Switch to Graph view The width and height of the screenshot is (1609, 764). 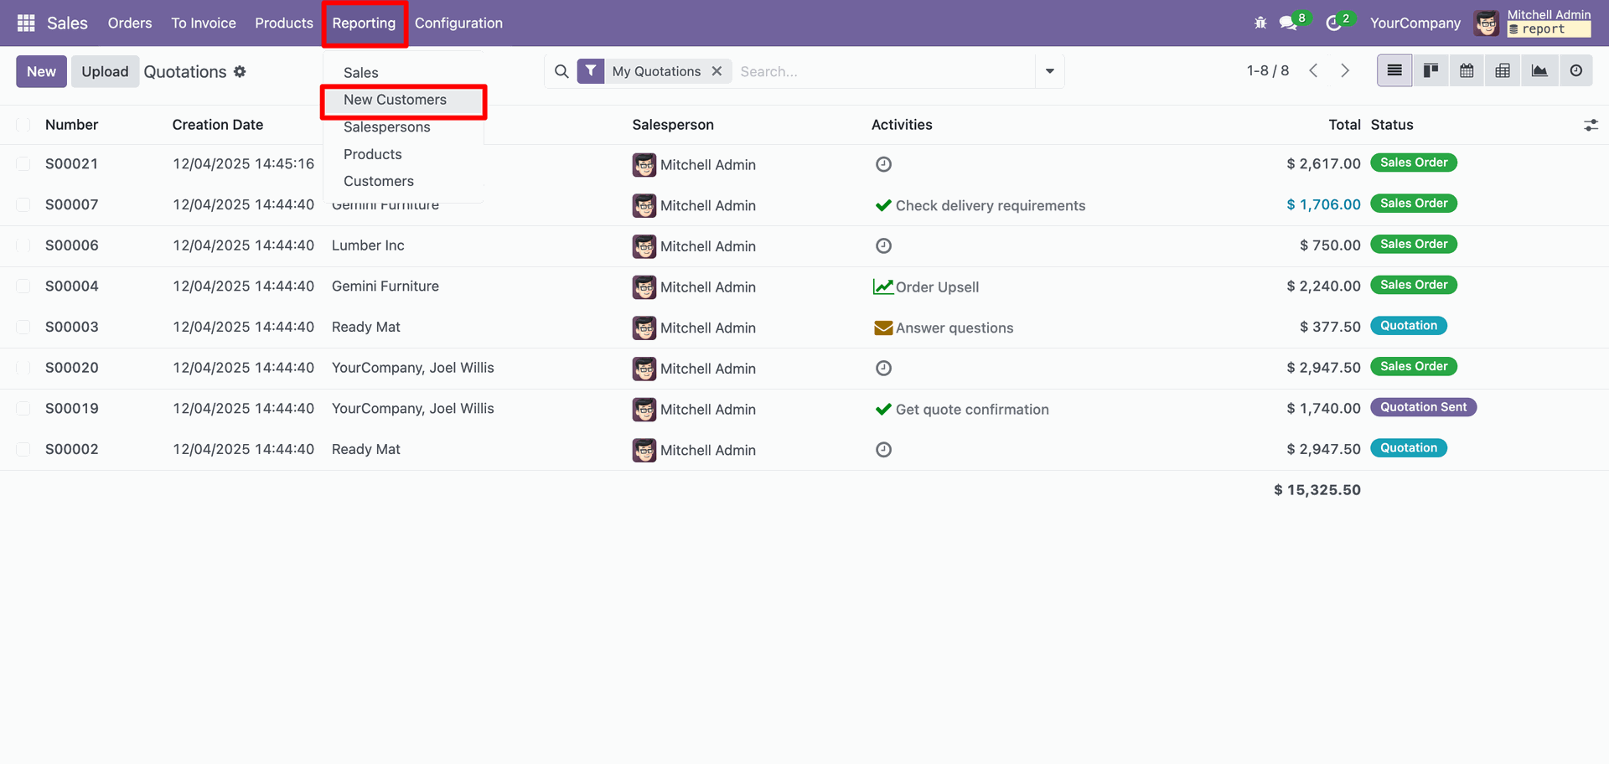tap(1539, 71)
